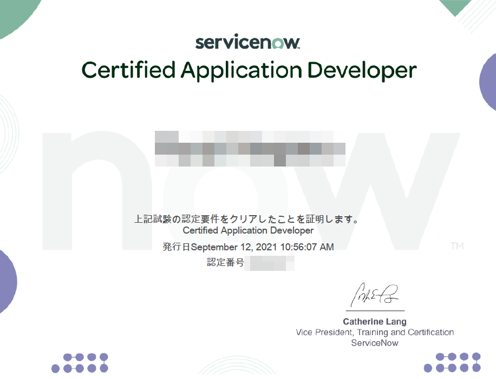Click the small 'Certified Application Developer' line below Japanese text
The height and width of the screenshot is (379, 496).
(248, 230)
